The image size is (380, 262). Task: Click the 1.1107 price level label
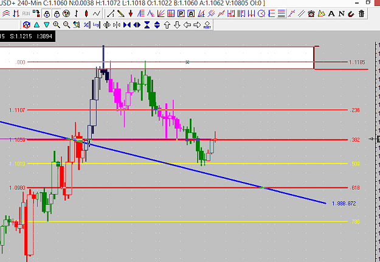[17, 110]
